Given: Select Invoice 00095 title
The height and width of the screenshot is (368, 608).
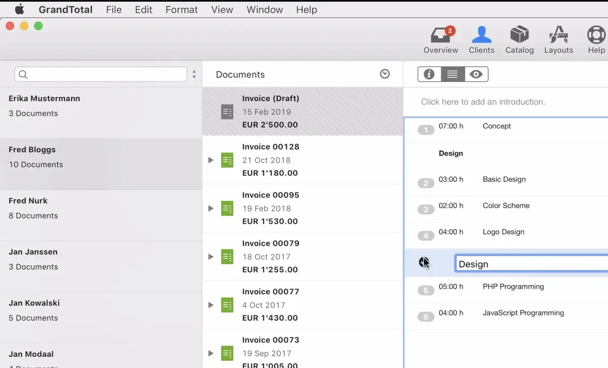Looking at the screenshot, I should [x=271, y=195].
